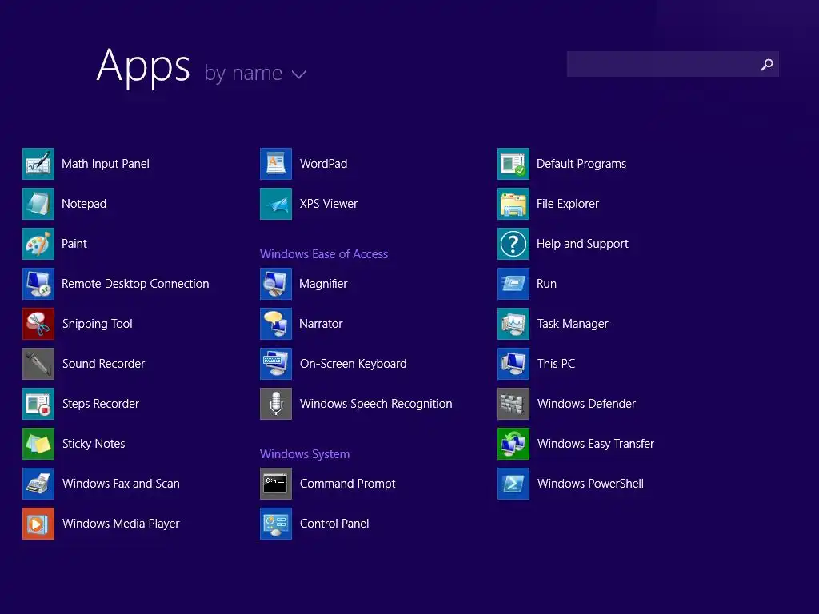Click inside the apps search field
The width and height of the screenshot is (819, 614).
coord(673,64)
